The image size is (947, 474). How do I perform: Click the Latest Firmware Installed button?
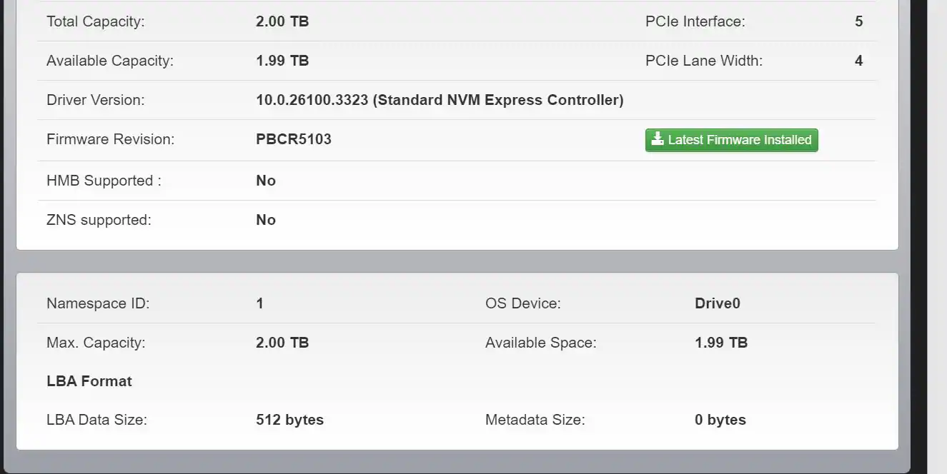click(732, 140)
